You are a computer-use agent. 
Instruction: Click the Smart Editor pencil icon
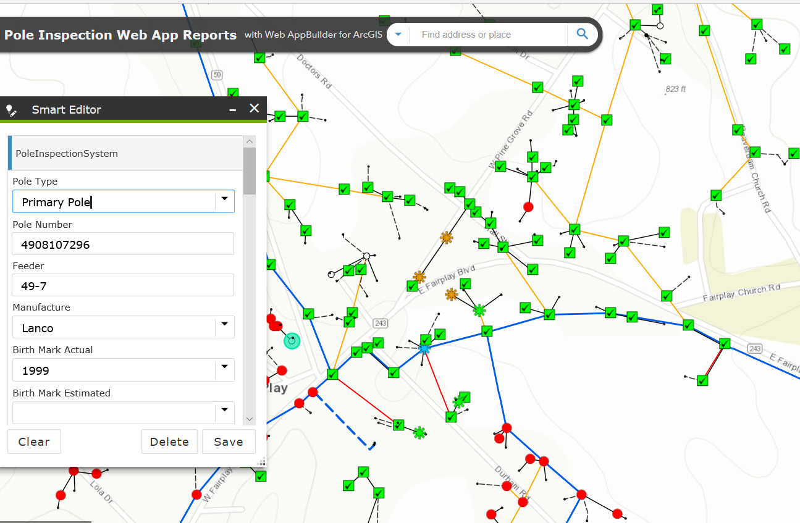[11, 111]
